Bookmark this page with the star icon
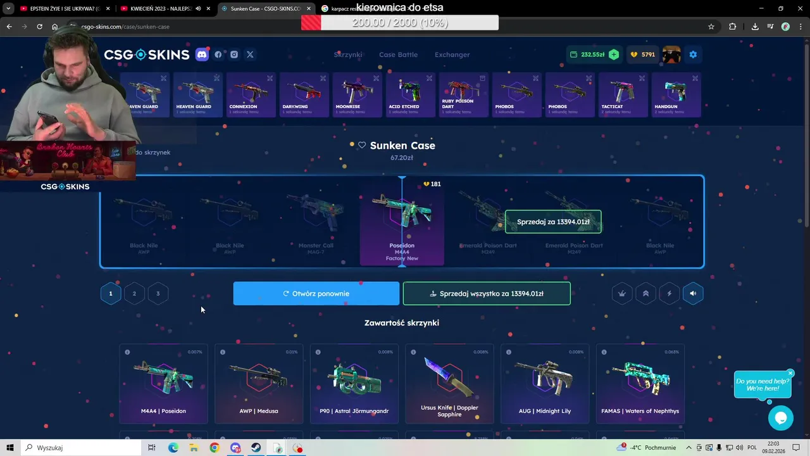This screenshot has width=810, height=456. pos(711,27)
